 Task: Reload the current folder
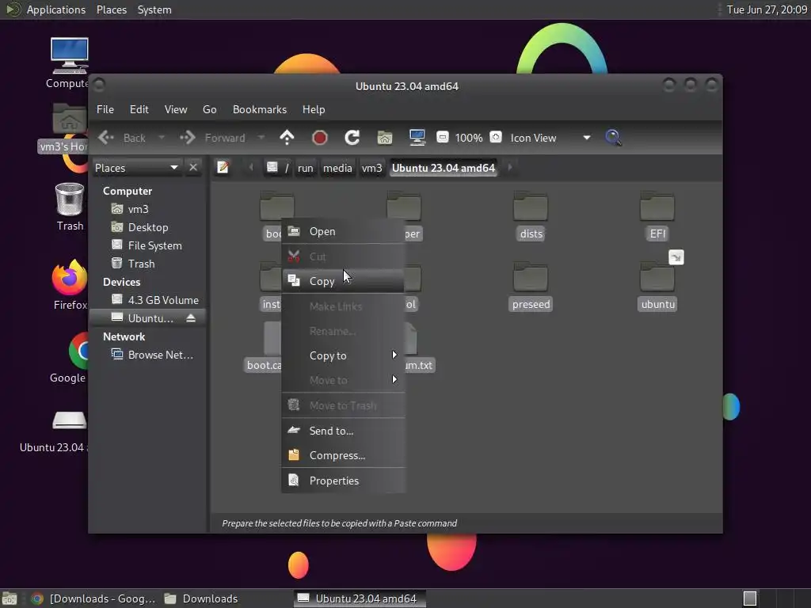pyautogui.click(x=352, y=138)
